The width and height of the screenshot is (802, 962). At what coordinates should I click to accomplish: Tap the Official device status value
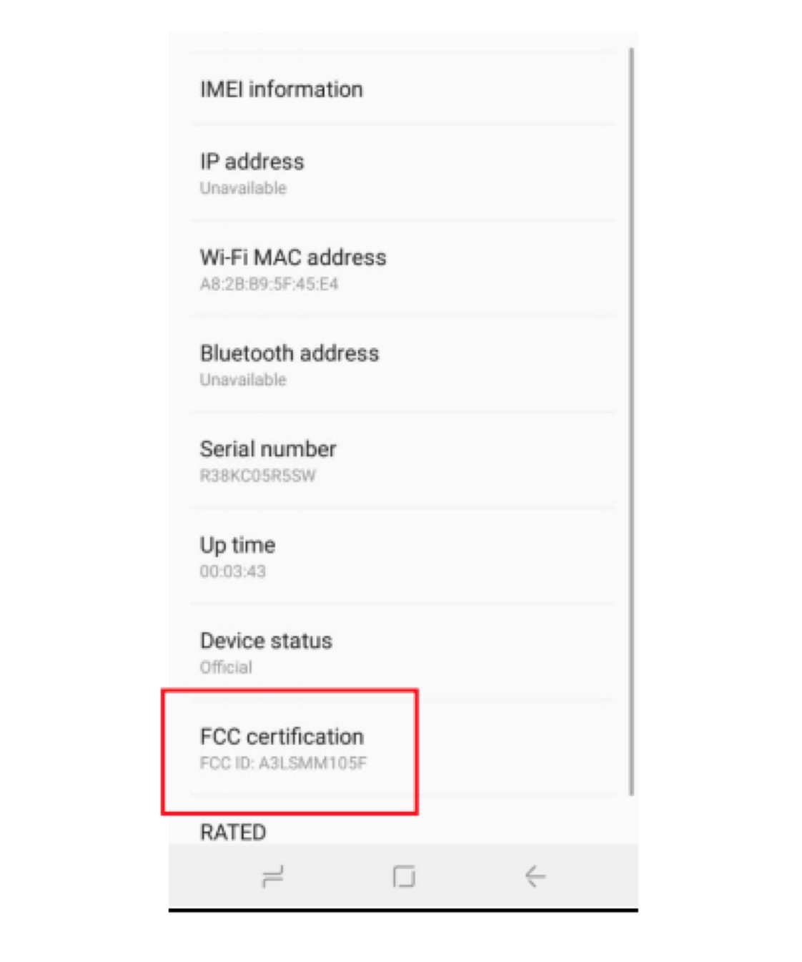coord(226,667)
